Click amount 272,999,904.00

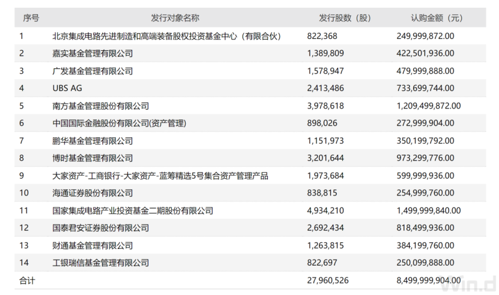pos(426,123)
